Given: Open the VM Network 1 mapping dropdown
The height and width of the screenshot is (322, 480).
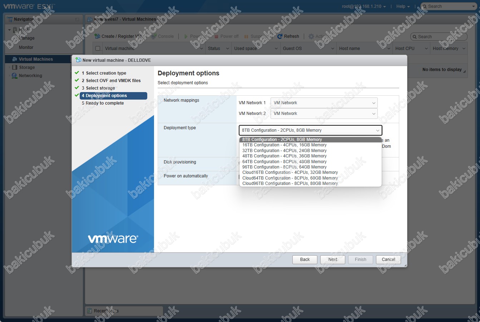Looking at the screenshot, I should point(324,103).
